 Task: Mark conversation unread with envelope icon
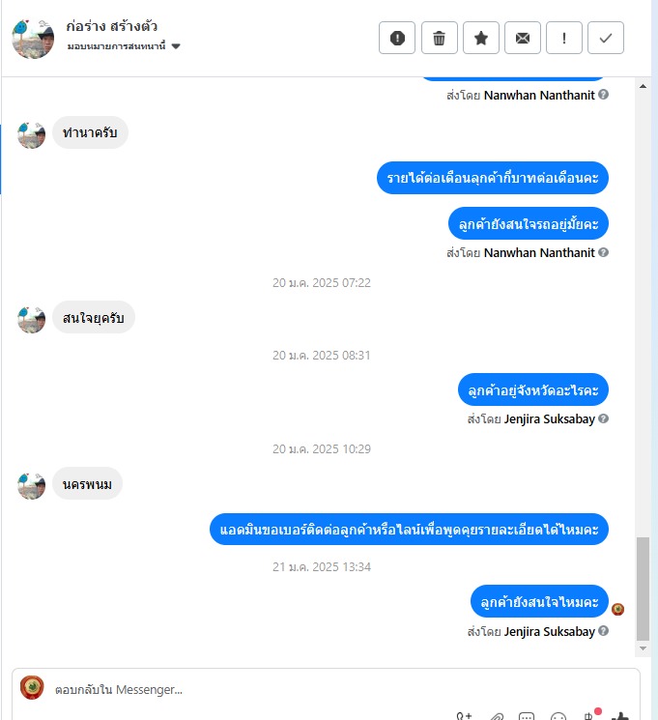pyautogui.click(x=523, y=38)
